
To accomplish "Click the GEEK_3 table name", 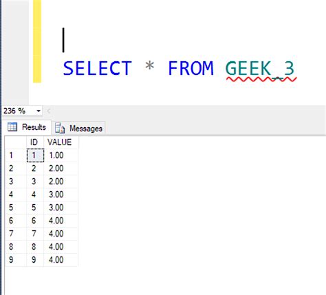I will coord(260,69).
